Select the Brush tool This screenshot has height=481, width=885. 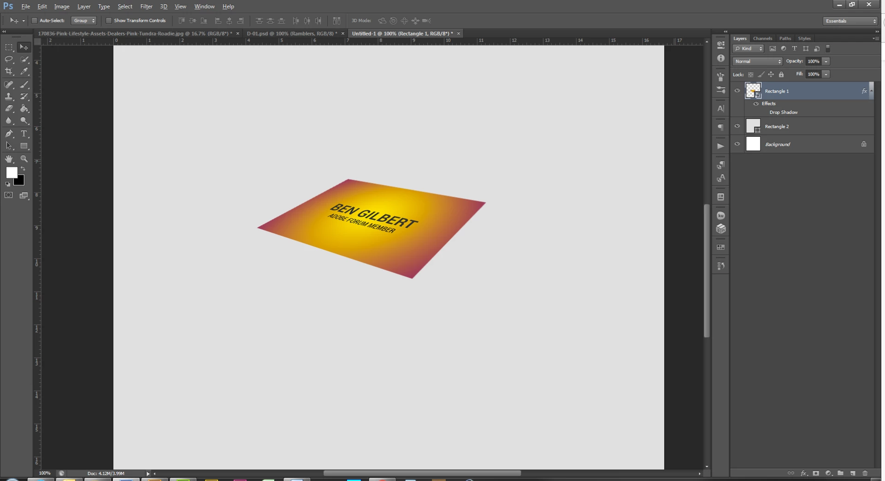[x=24, y=85]
